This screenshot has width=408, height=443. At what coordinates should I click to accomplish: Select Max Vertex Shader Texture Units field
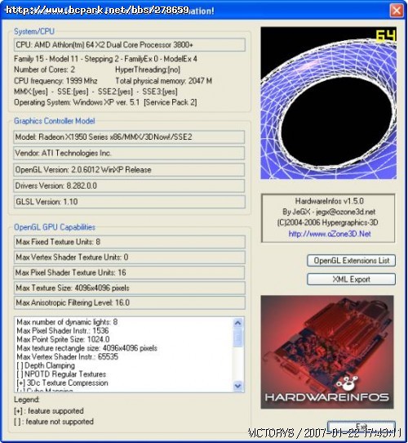pos(129,257)
